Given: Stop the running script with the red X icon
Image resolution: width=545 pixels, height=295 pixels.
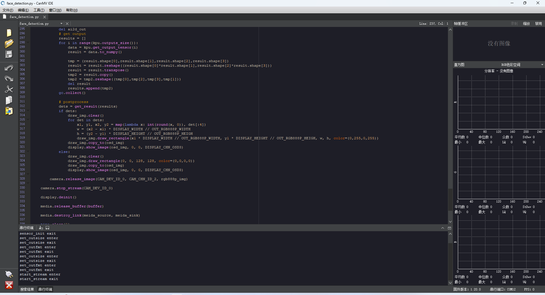Looking at the screenshot, I should point(9,285).
